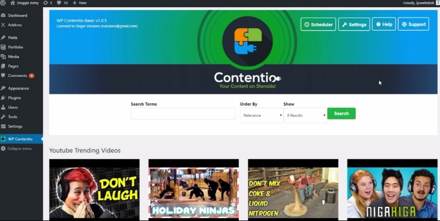Click the Users menu label

point(13,107)
